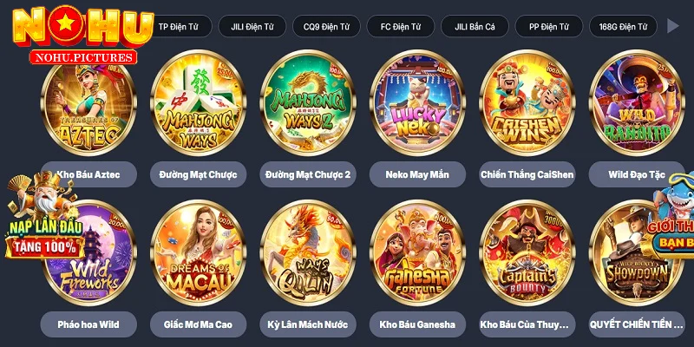Click the Chiến Thắng CaiShen button

(527, 174)
